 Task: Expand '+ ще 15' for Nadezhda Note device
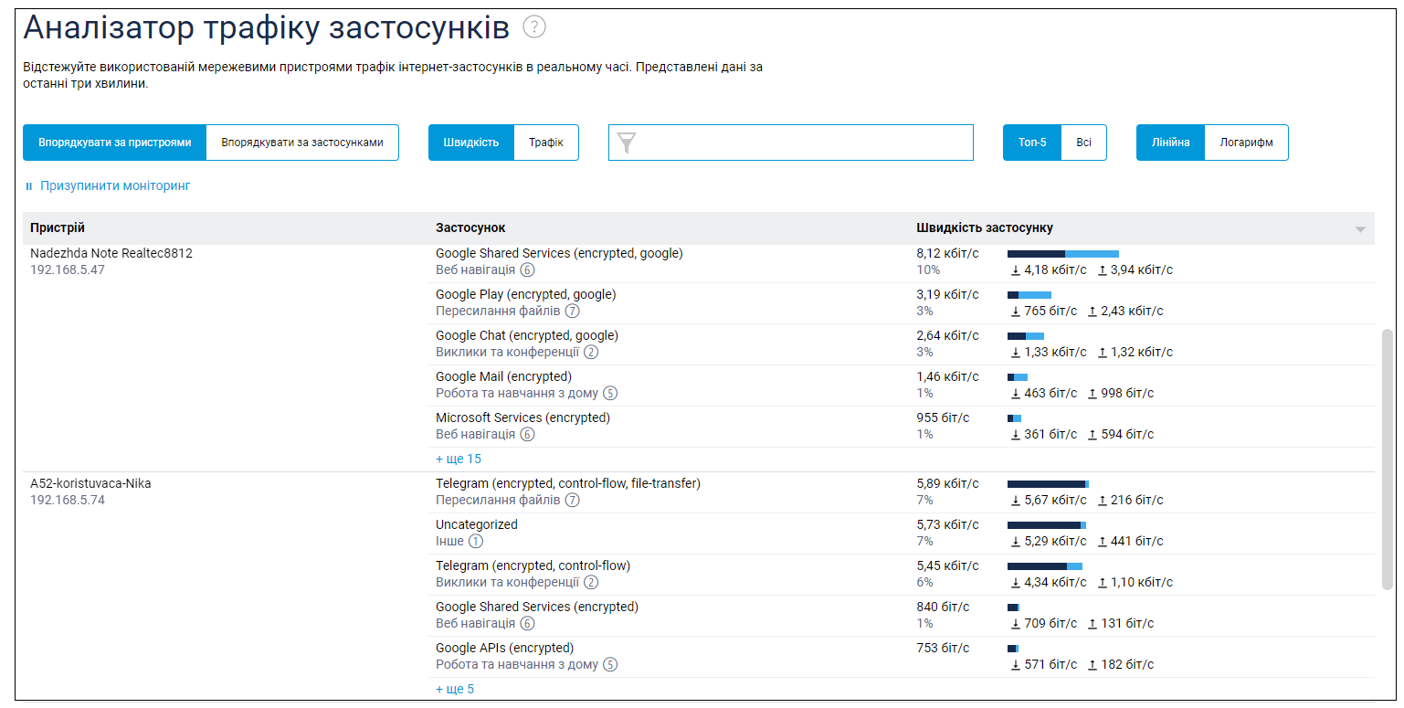459,459
